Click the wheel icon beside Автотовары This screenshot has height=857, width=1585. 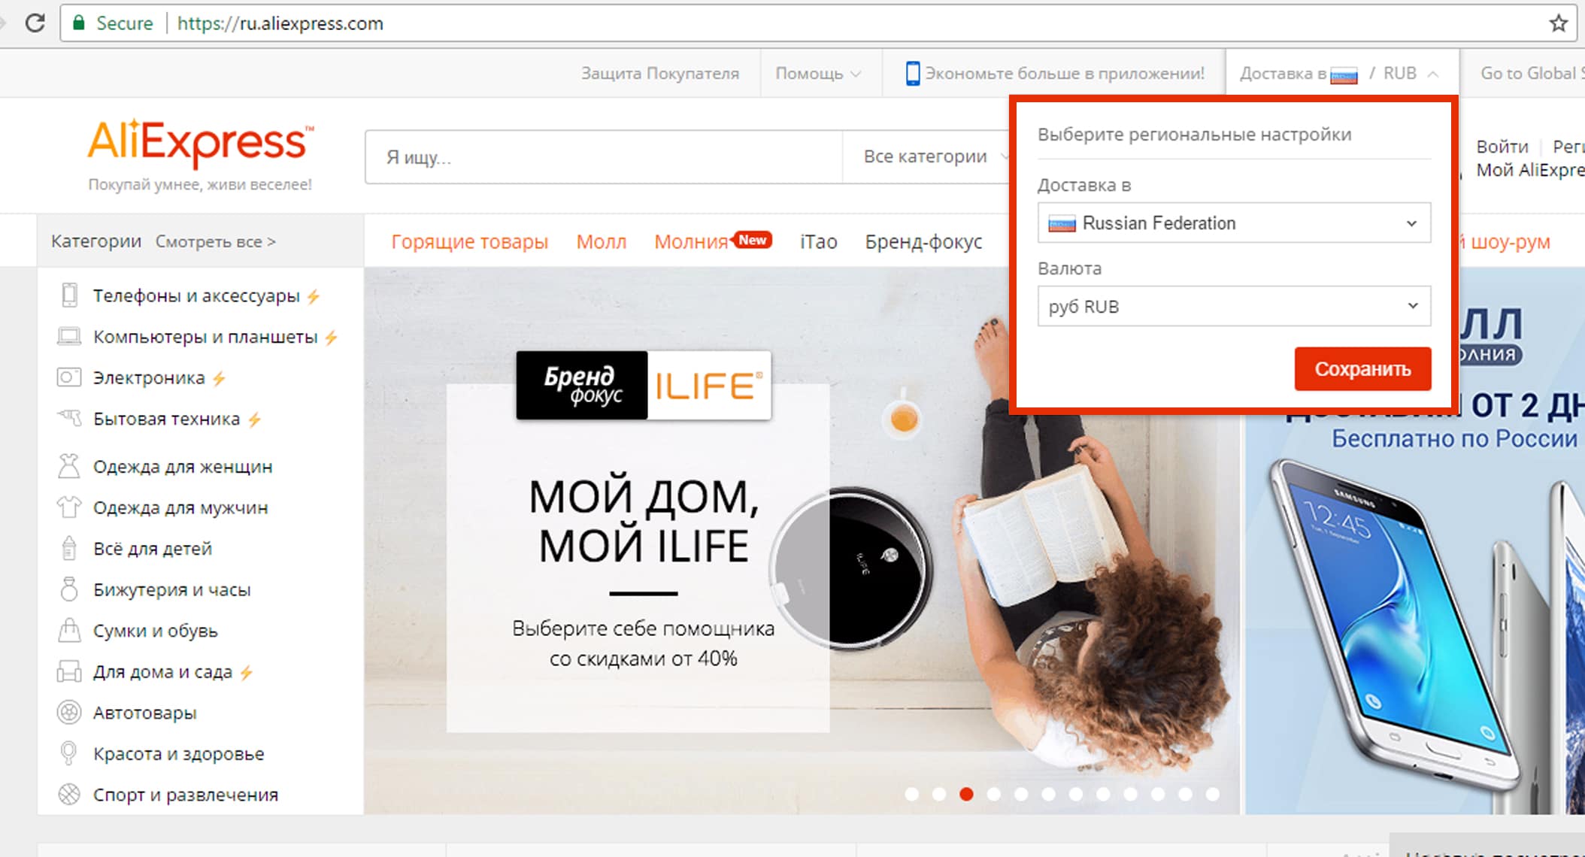tap(69, 712)
